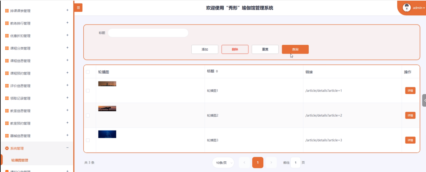Viewport: 426px width, 172px height.
Task: Open the admin account dropdown arrow
Action: pyautogui.click(x=424, y=8)
